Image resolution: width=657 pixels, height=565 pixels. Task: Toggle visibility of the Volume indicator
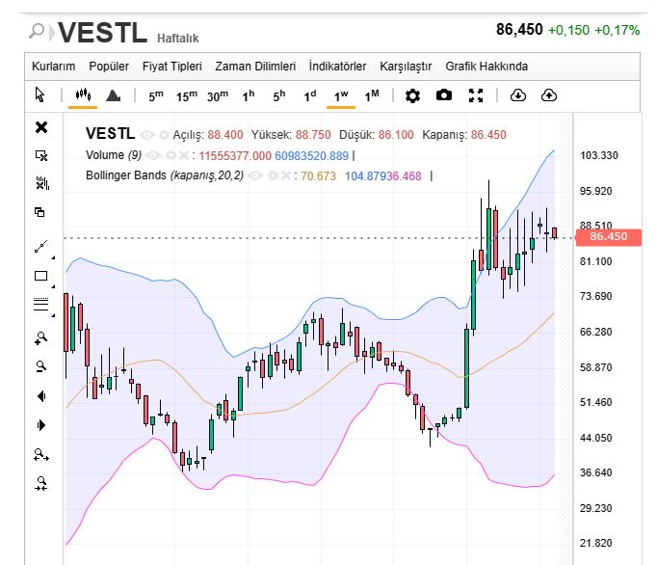tap(153, 155)
